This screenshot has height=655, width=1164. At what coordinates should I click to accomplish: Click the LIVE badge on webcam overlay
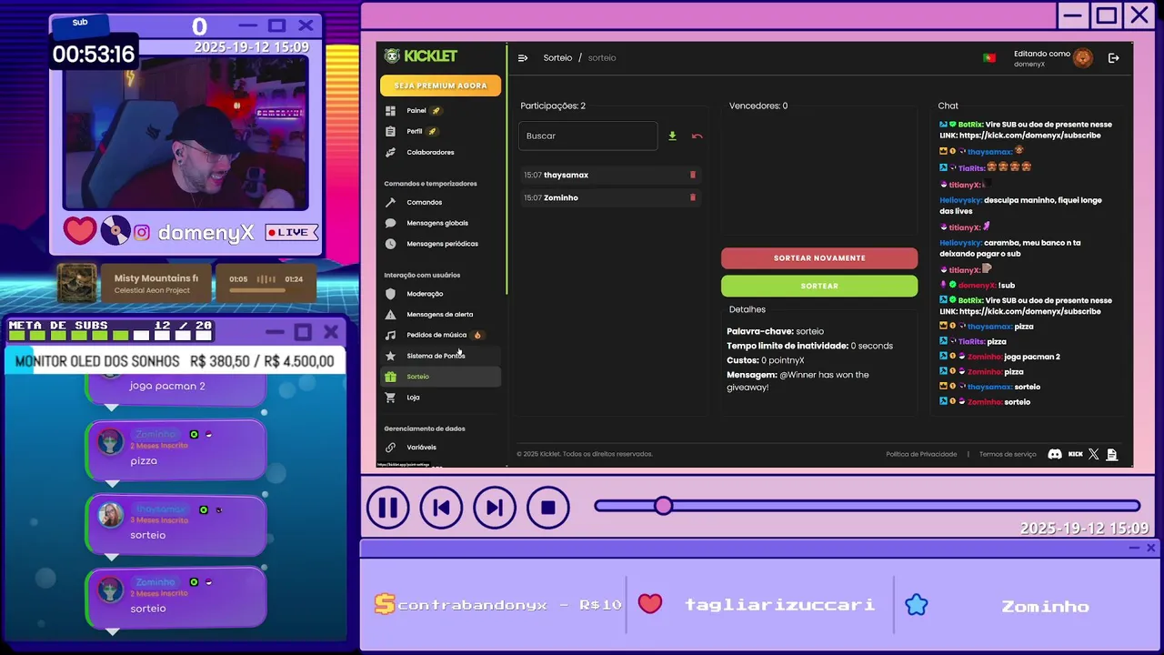click(x=291, y=233)
